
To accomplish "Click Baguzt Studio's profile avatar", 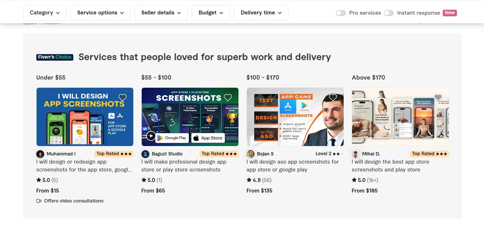I will (145, 154).
